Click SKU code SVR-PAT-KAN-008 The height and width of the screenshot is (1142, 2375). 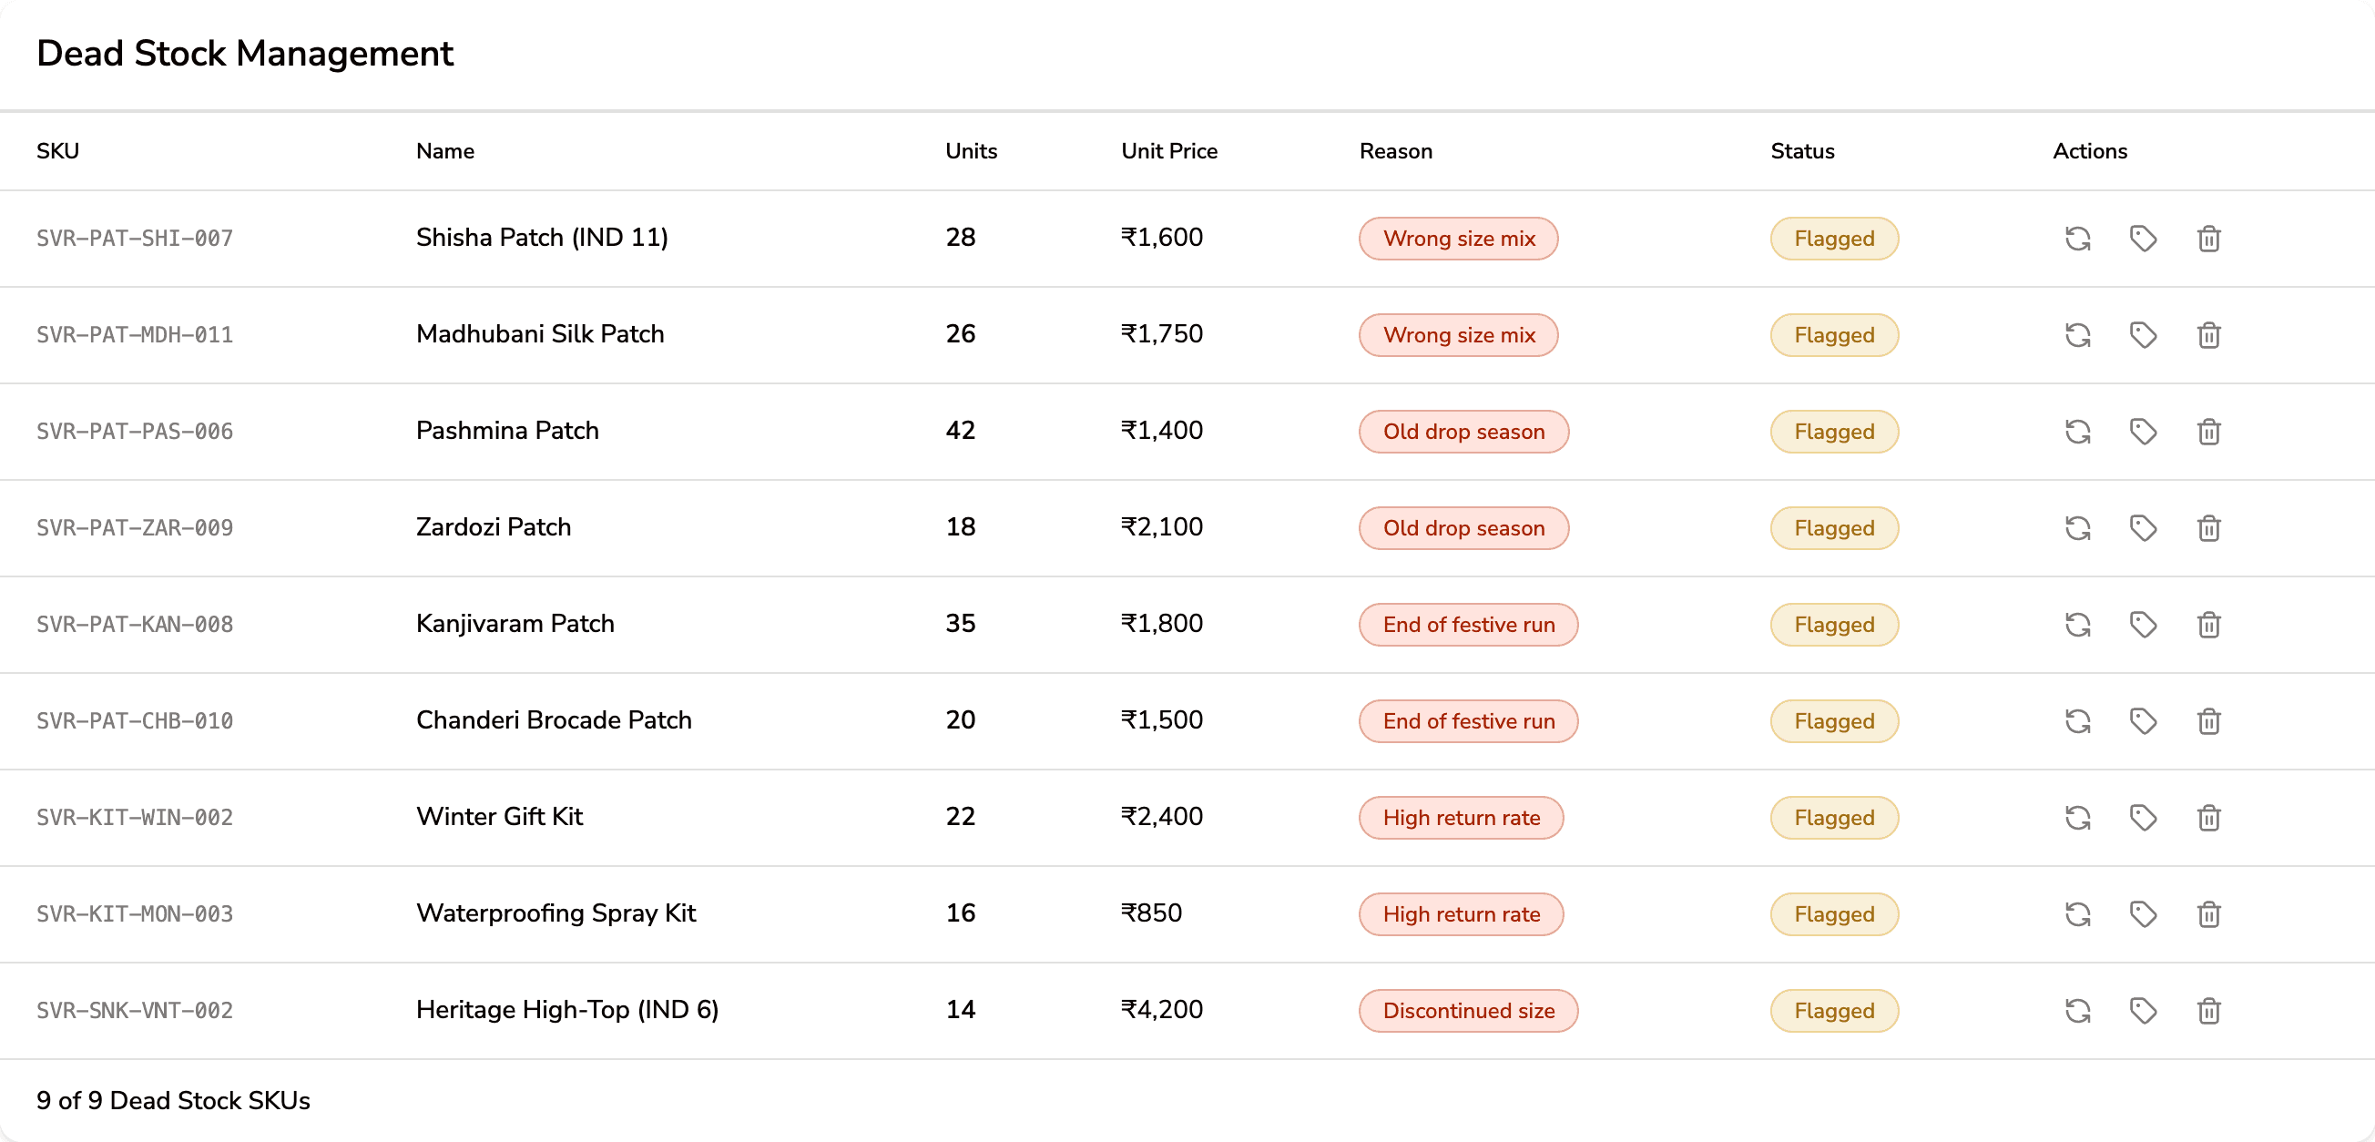135,625
